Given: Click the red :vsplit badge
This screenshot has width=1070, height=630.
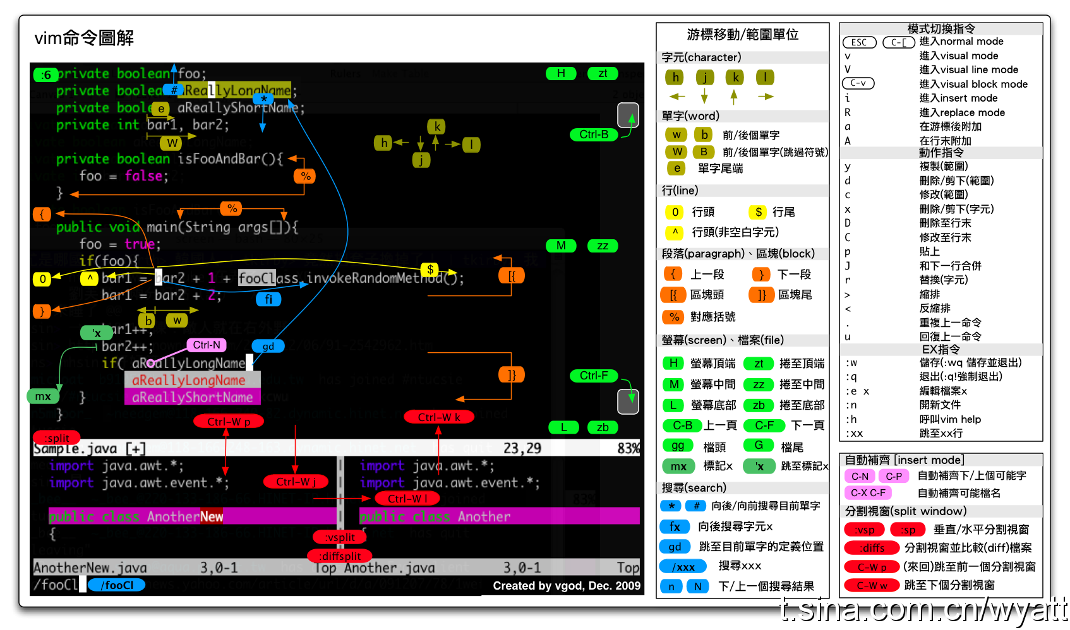Looking at the screenshot, I should point(340,537).
